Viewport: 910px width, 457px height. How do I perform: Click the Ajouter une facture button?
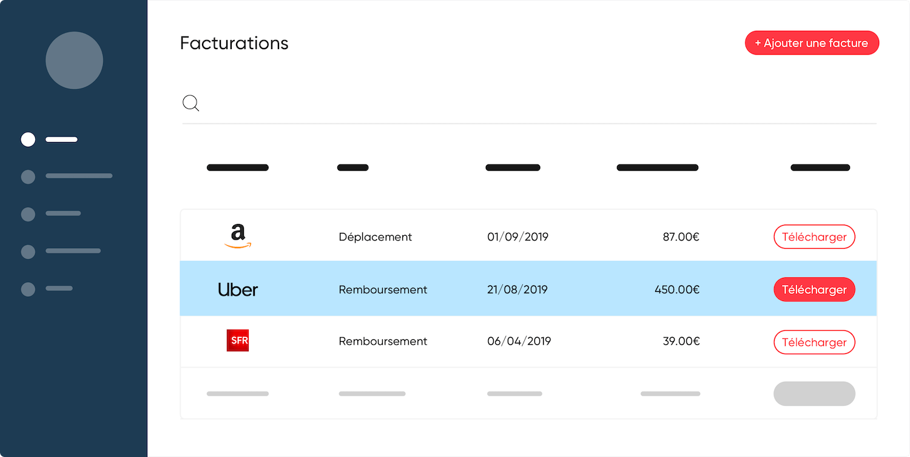coord(812,43)
